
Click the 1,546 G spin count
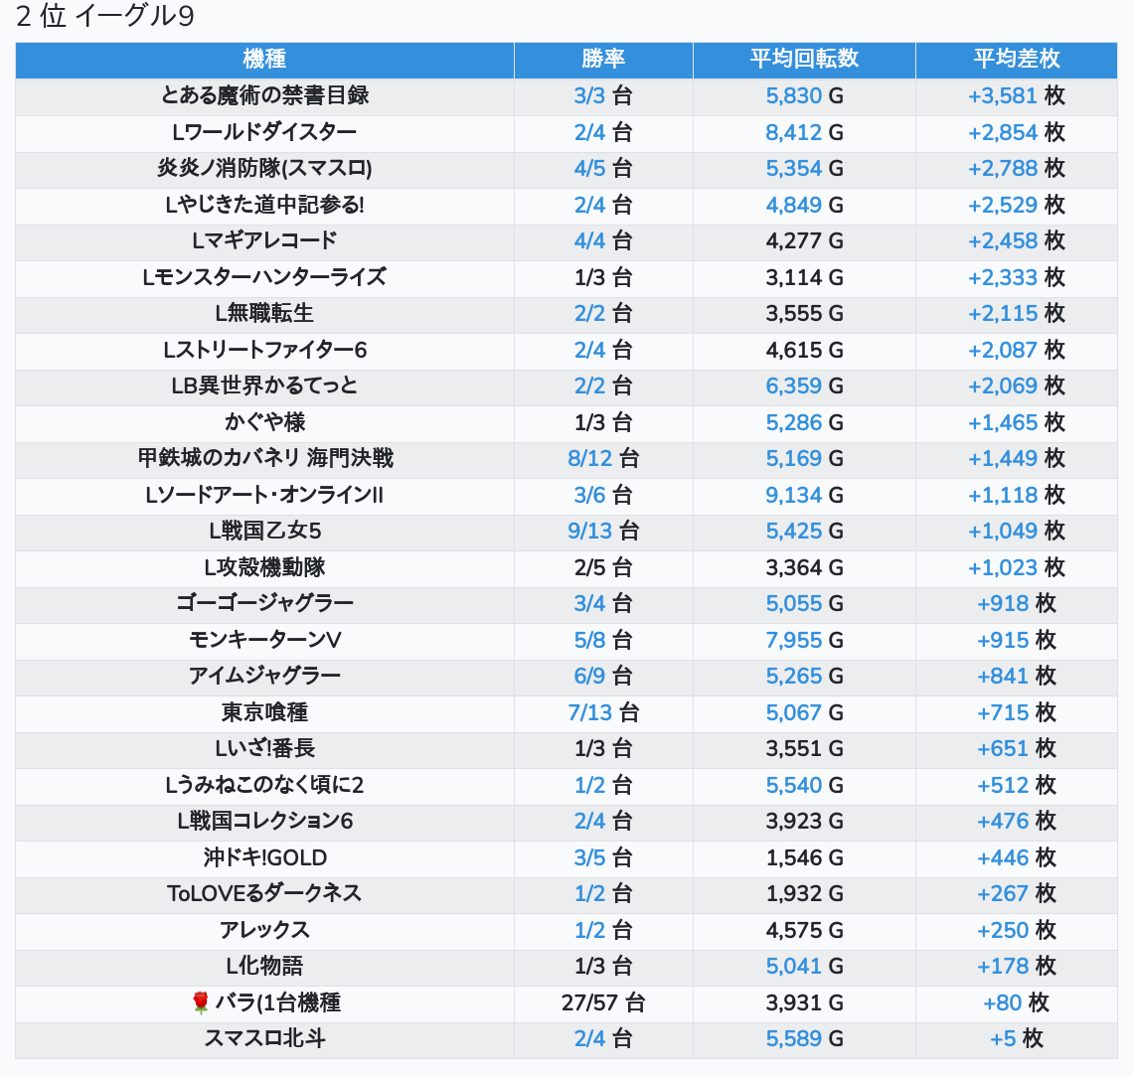[804, 858]
